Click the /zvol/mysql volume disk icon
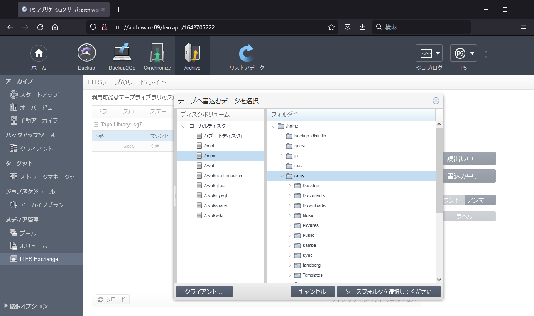Viewport: 534px width, 316px height. [199, 195]
